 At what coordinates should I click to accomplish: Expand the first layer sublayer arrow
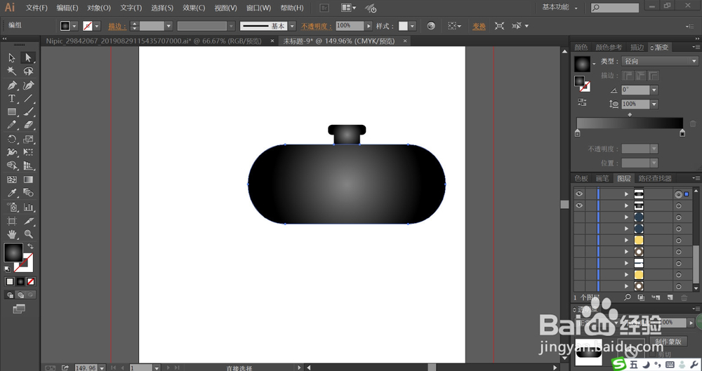(x=626, y=194)
